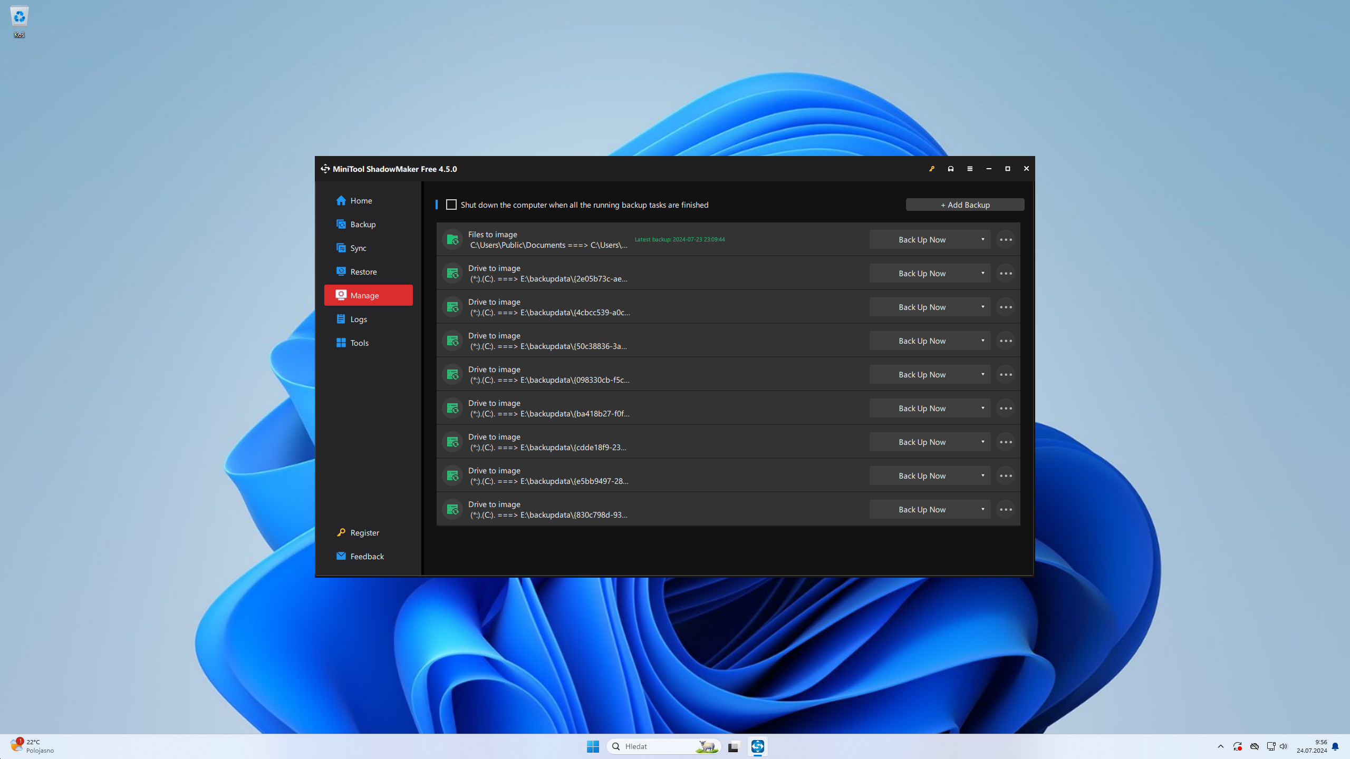This screenshot has height=759, width=1350.
Task: Open Register link in the sidebar
Action: pos(364,532)
